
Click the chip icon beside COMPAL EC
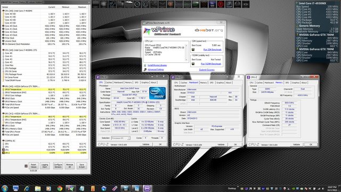[3, 141]
